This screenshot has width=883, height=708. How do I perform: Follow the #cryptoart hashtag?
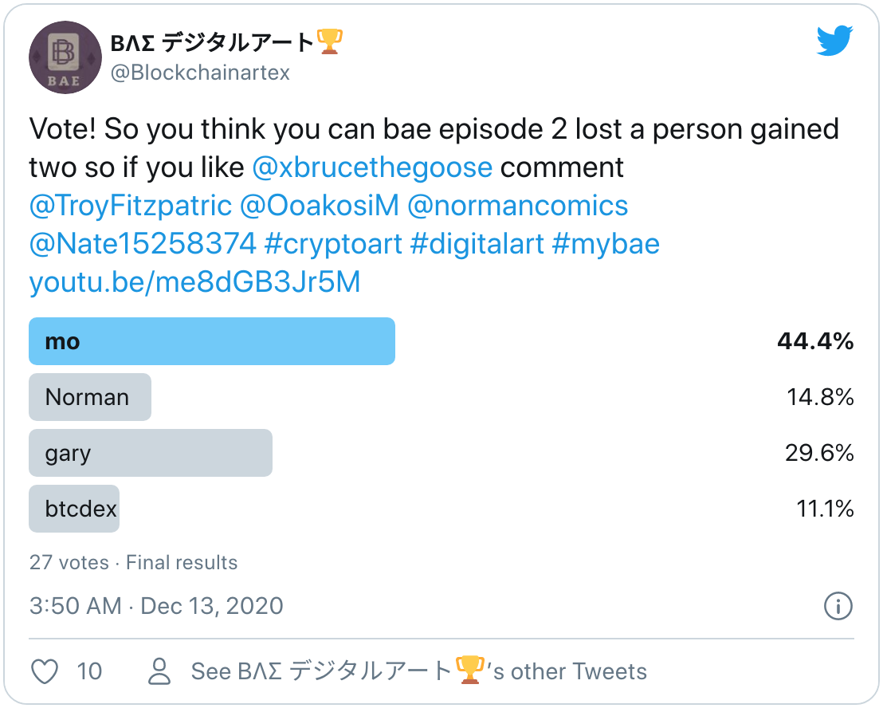(x=333, y=244)
